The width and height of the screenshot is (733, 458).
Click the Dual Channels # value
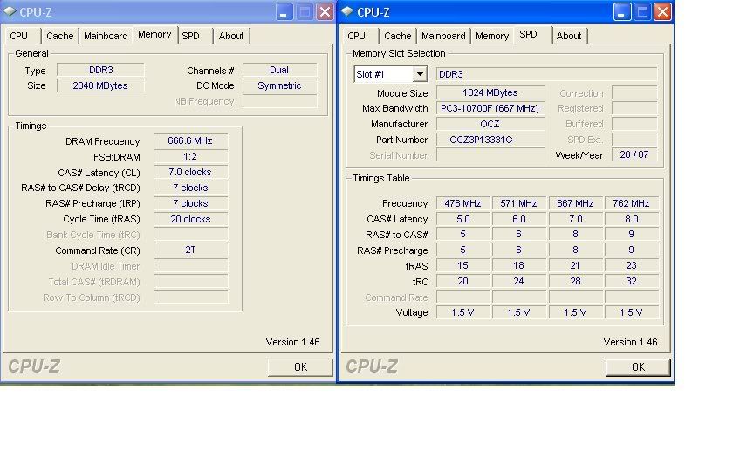click(x=279, y=70)
